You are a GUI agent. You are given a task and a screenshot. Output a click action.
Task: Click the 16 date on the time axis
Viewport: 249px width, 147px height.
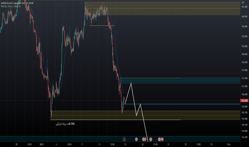click(125, 144)
